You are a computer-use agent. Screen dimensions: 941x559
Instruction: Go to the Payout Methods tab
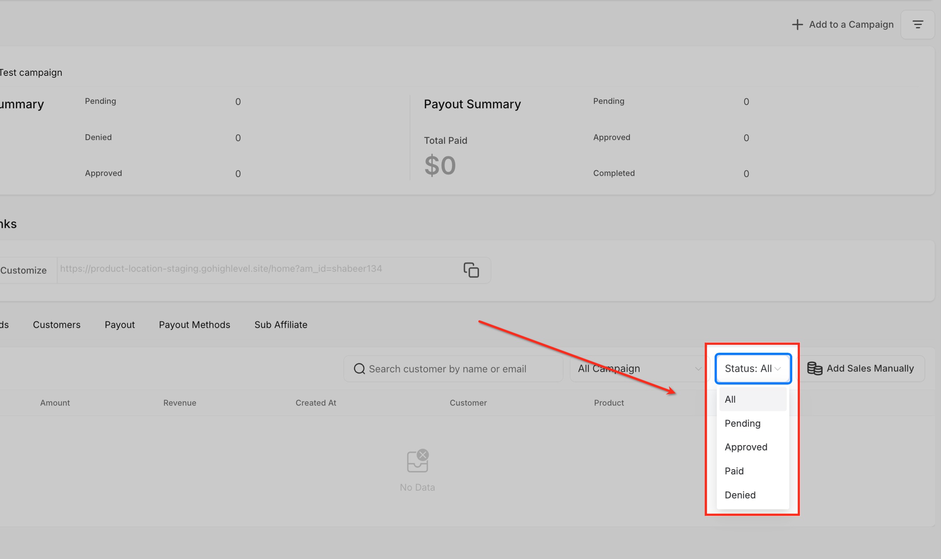194,325
